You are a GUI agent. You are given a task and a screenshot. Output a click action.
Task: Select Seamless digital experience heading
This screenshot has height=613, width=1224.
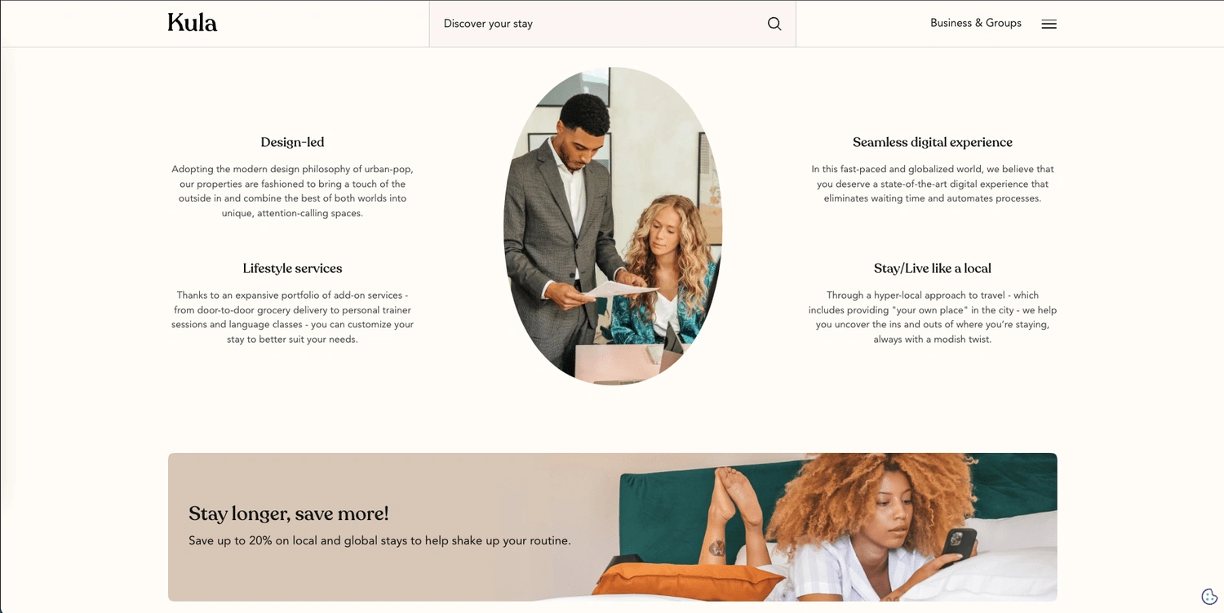[933, 142]
